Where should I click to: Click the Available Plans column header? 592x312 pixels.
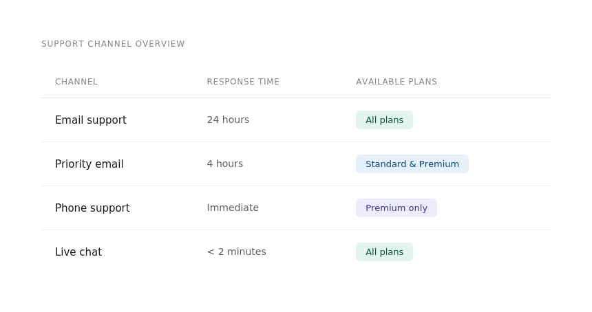tap(397, 82)
